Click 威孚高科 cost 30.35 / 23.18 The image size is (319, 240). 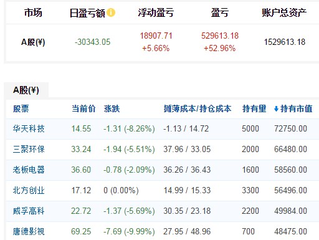(x=187, y=211)
